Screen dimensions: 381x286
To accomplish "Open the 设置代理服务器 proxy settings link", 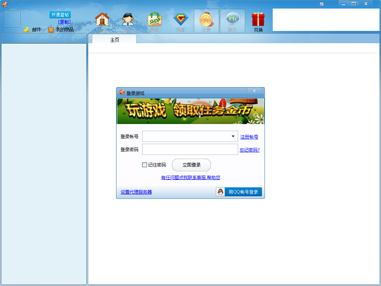I will pos(136,192).
